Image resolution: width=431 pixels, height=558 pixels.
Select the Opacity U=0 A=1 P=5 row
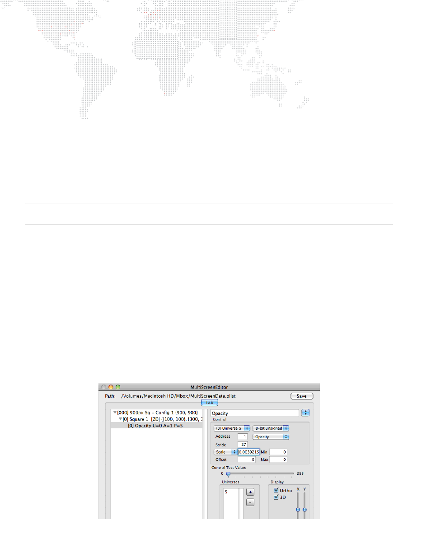155,426
